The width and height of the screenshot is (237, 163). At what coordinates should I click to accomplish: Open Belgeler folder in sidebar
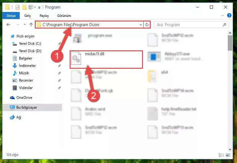click(26, 58)
